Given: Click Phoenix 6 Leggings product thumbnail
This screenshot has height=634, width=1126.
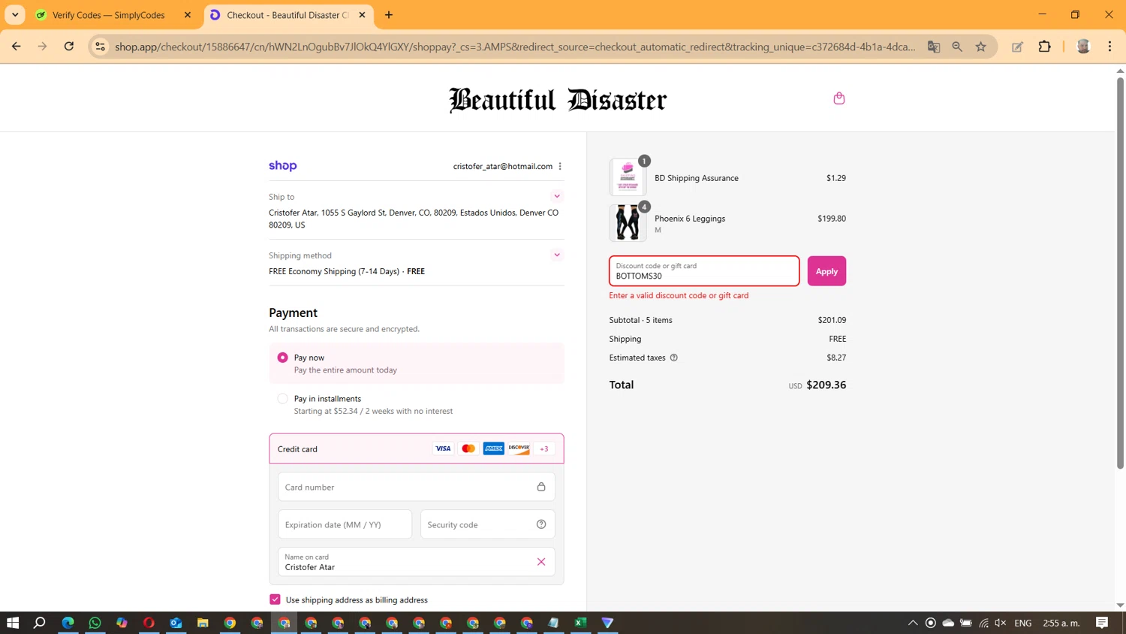Looking at the screenshot, I should [628, 223].
